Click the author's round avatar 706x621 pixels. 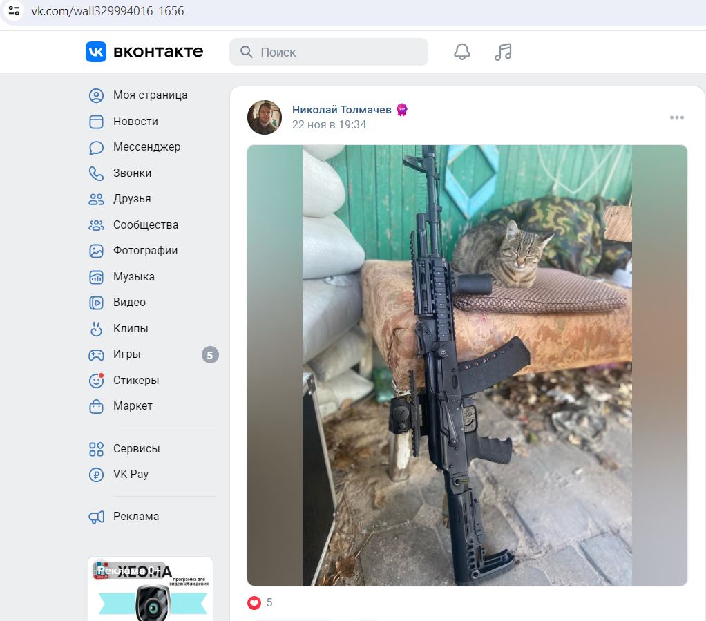(265, 117)
